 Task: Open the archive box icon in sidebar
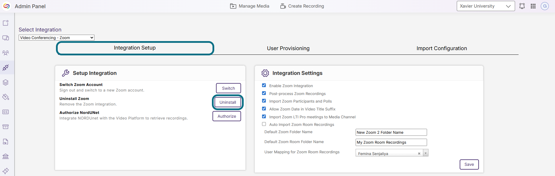click(x=6, y=127)
